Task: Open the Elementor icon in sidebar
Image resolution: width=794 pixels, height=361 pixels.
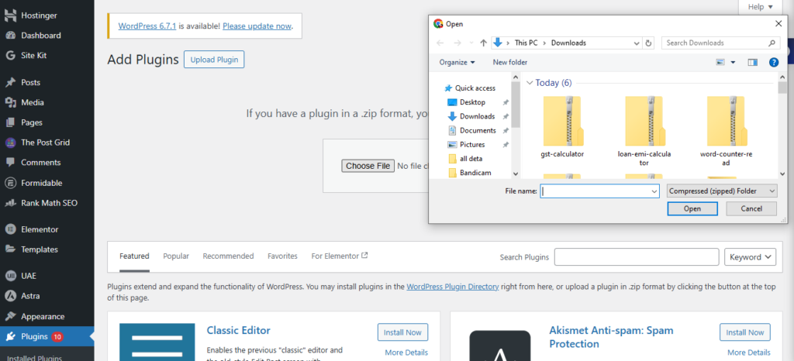Action: pyautogui.click(x=10, y=229)
